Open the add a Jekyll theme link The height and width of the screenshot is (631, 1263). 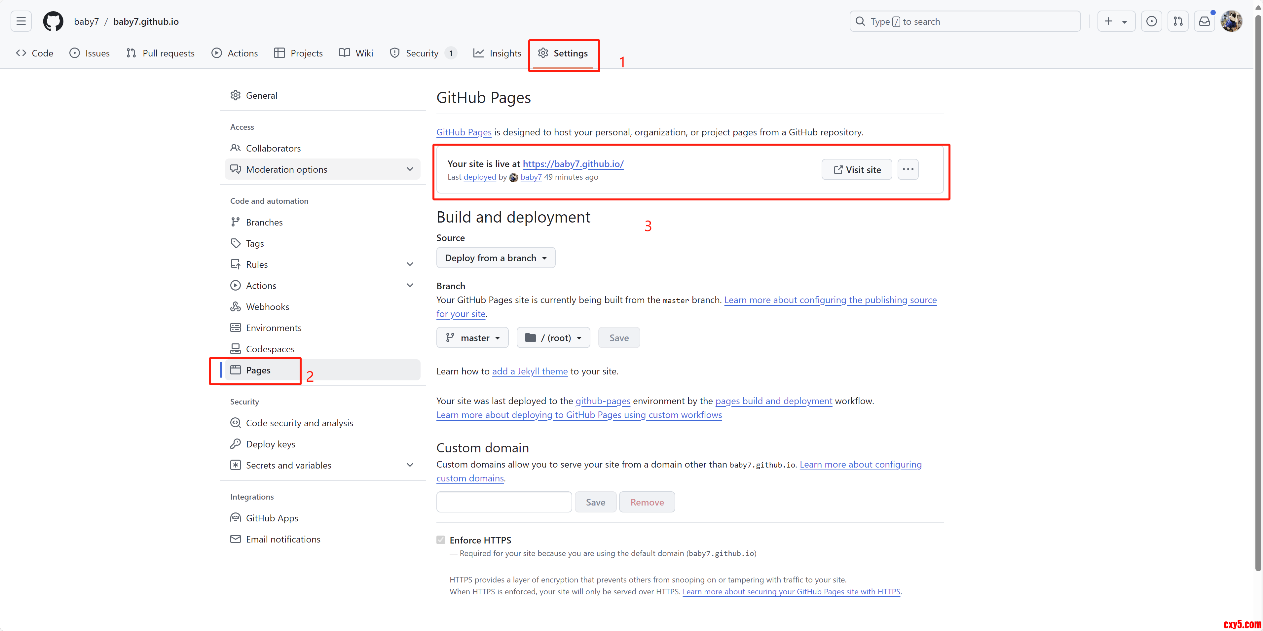[530, 371]
